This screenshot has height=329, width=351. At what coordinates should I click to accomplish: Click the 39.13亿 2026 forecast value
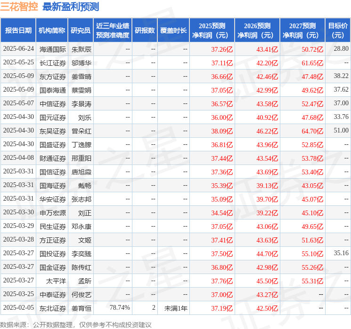[267, 186]
